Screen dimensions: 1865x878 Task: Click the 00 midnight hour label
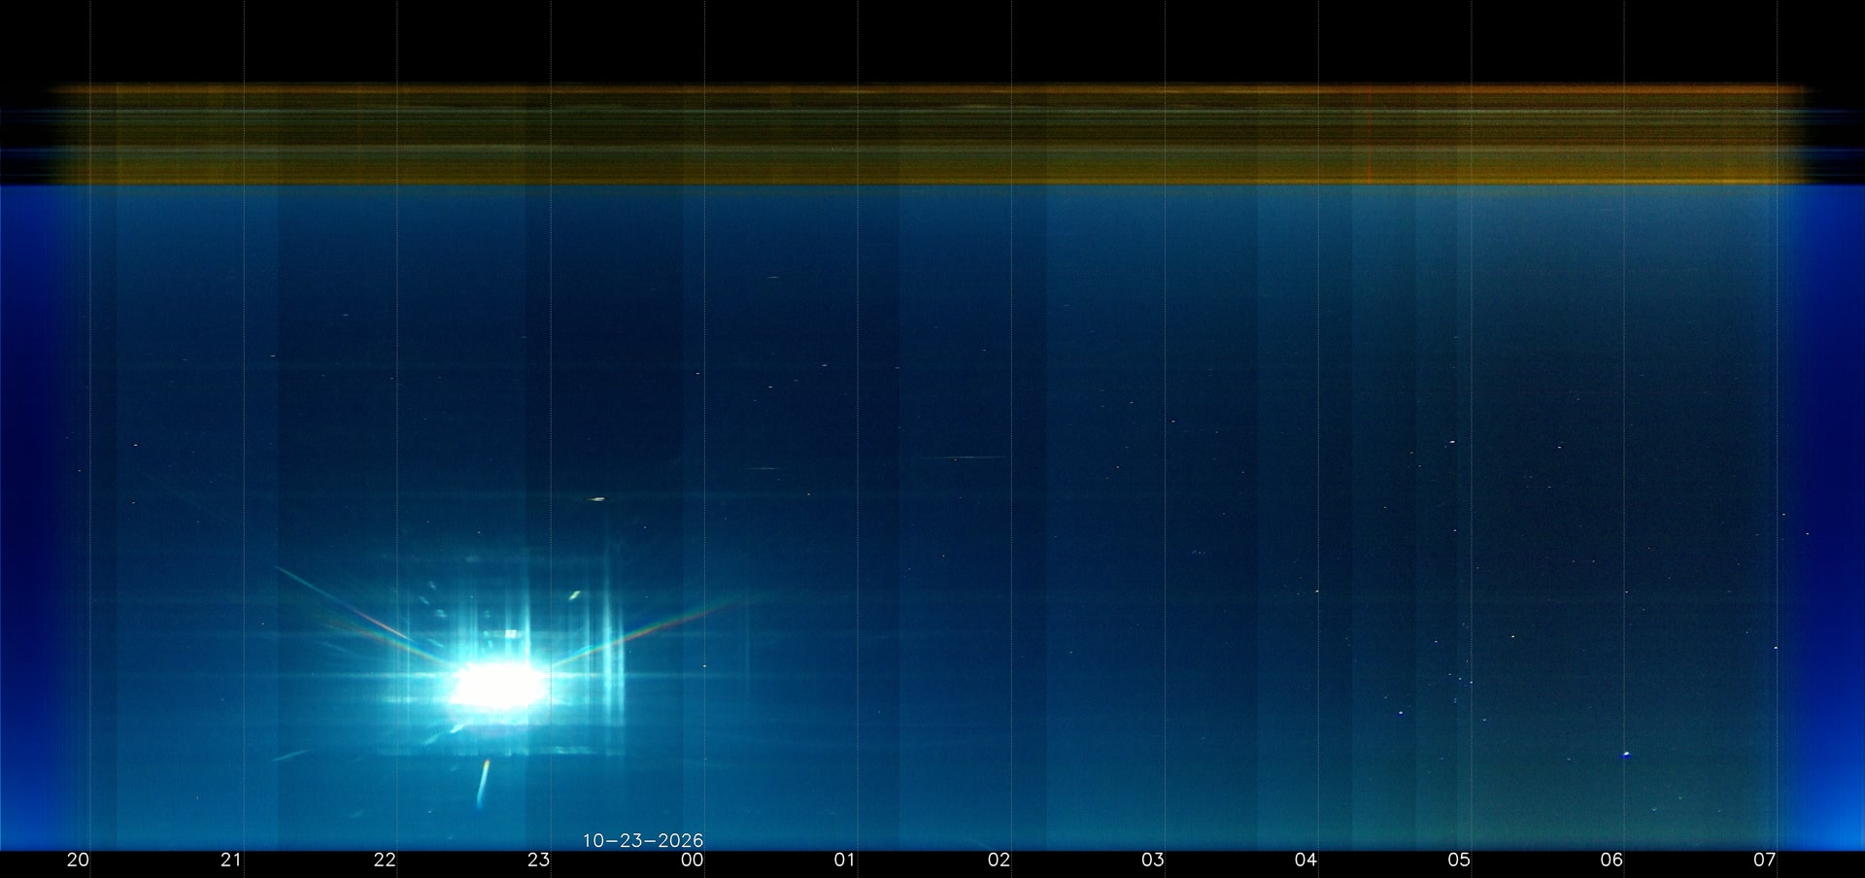(x=692, y=860)
